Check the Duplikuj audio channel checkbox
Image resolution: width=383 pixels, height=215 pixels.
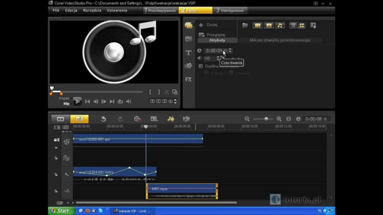pyautogui.click(x=201, y=66)
